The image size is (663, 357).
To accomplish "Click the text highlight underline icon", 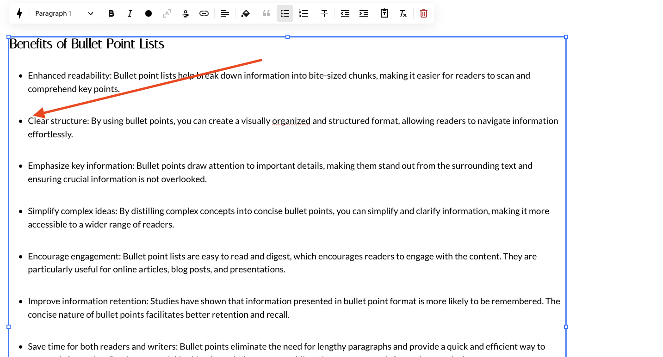I will coord(186,13).
